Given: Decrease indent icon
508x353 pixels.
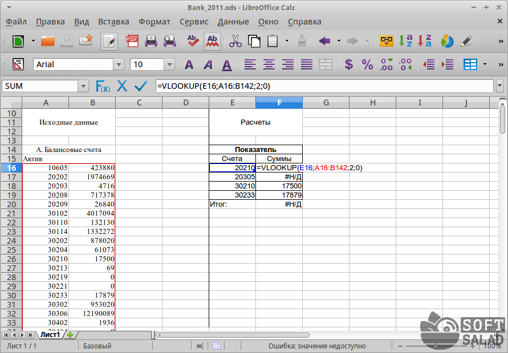Looking at the screenshot, I should click(429, 64).
